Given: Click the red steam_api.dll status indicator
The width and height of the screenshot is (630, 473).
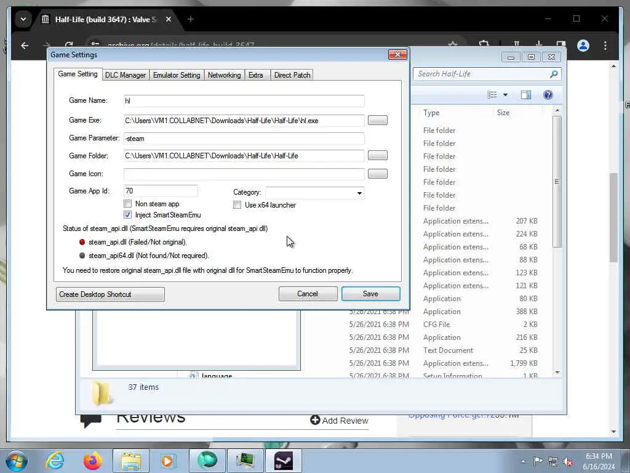Looking at the screenshot, I should pyautogui.click(x=82, y=241).
